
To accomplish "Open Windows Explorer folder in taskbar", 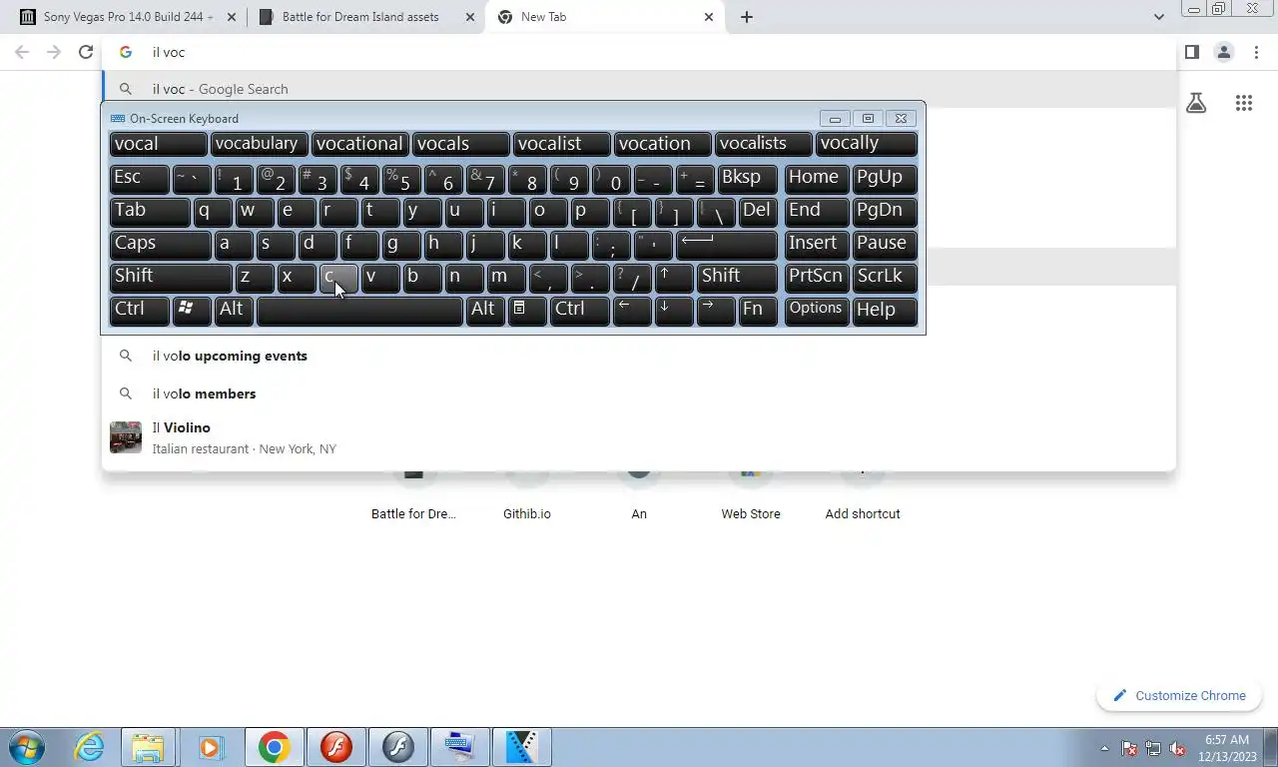I will [x=148, y=747].
